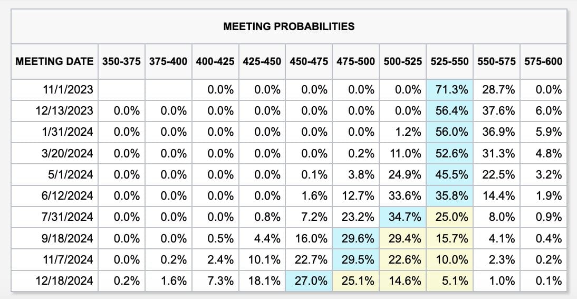The height and width of the screenshot is (299, 577).
Task: Click the 525-550 column header
Action: coord(449,61)
